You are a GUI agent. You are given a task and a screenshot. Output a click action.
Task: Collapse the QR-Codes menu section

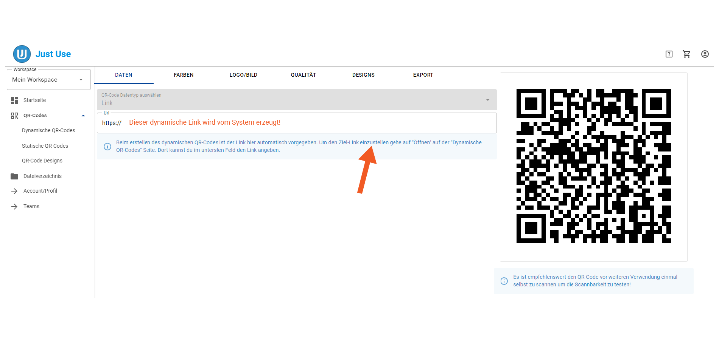tap(83, 116)
